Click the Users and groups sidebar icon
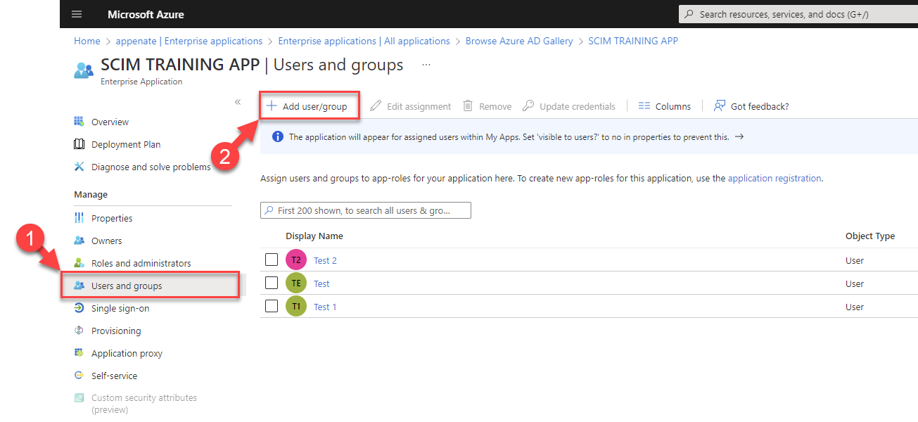 pyautogui.click(x=79, y=286)
